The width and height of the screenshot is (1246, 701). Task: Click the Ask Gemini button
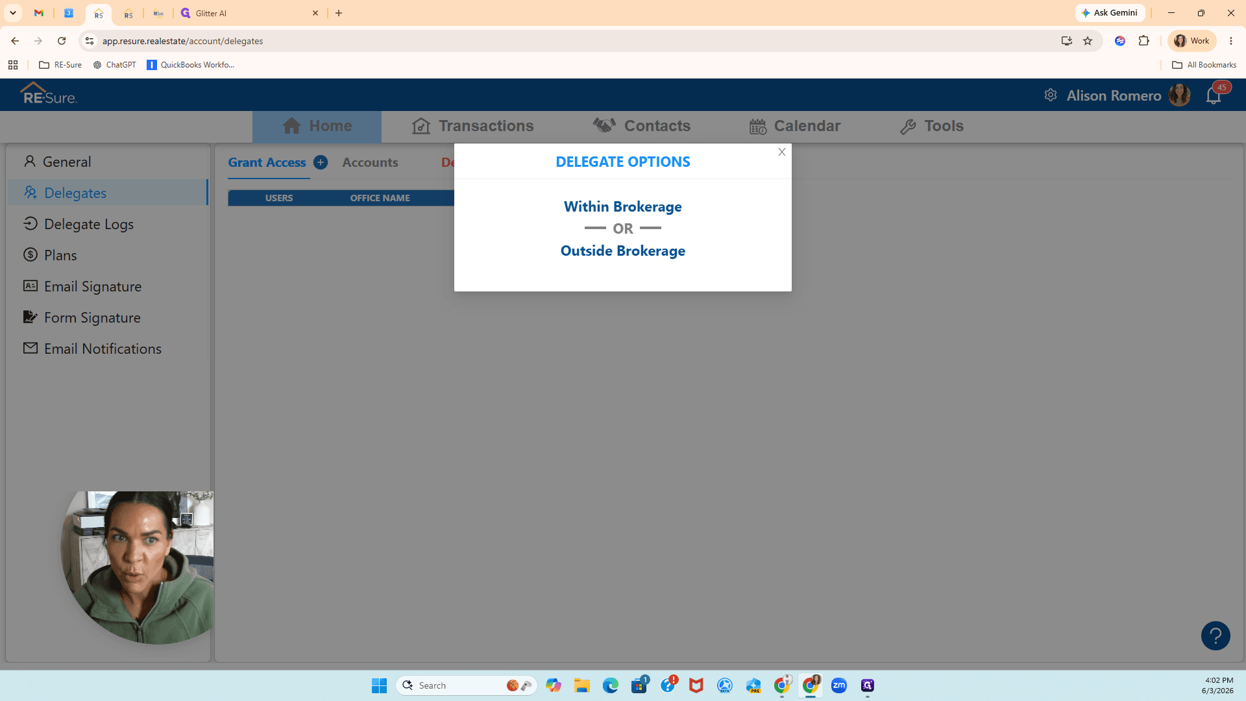click(x=1110, y=13)
